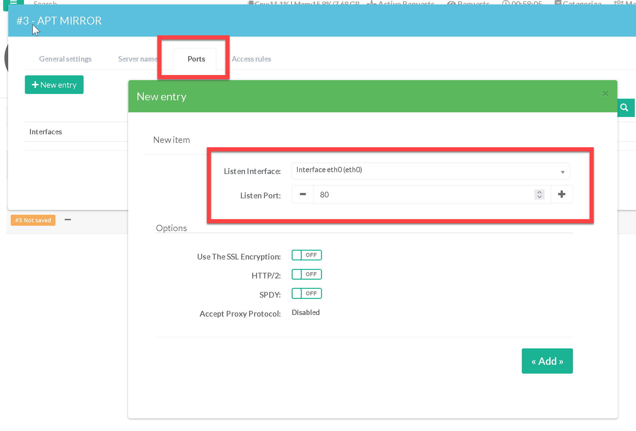Turn on the HTTP/2 toggle
The image size is (636, 431).
306,274
